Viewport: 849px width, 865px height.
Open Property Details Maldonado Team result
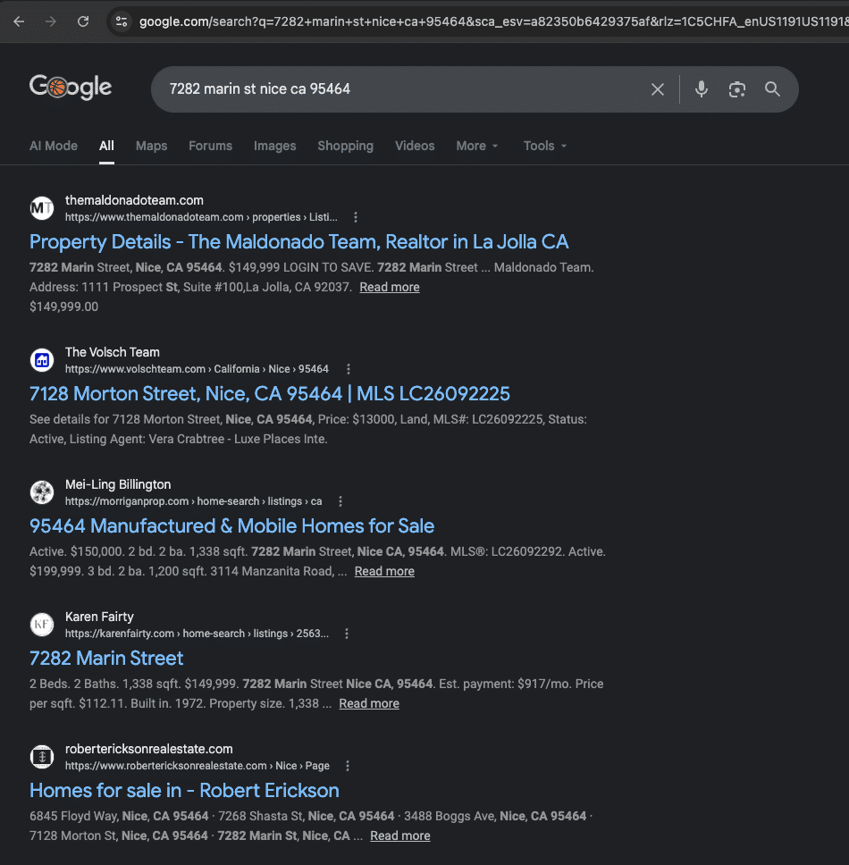click(299, 241)
